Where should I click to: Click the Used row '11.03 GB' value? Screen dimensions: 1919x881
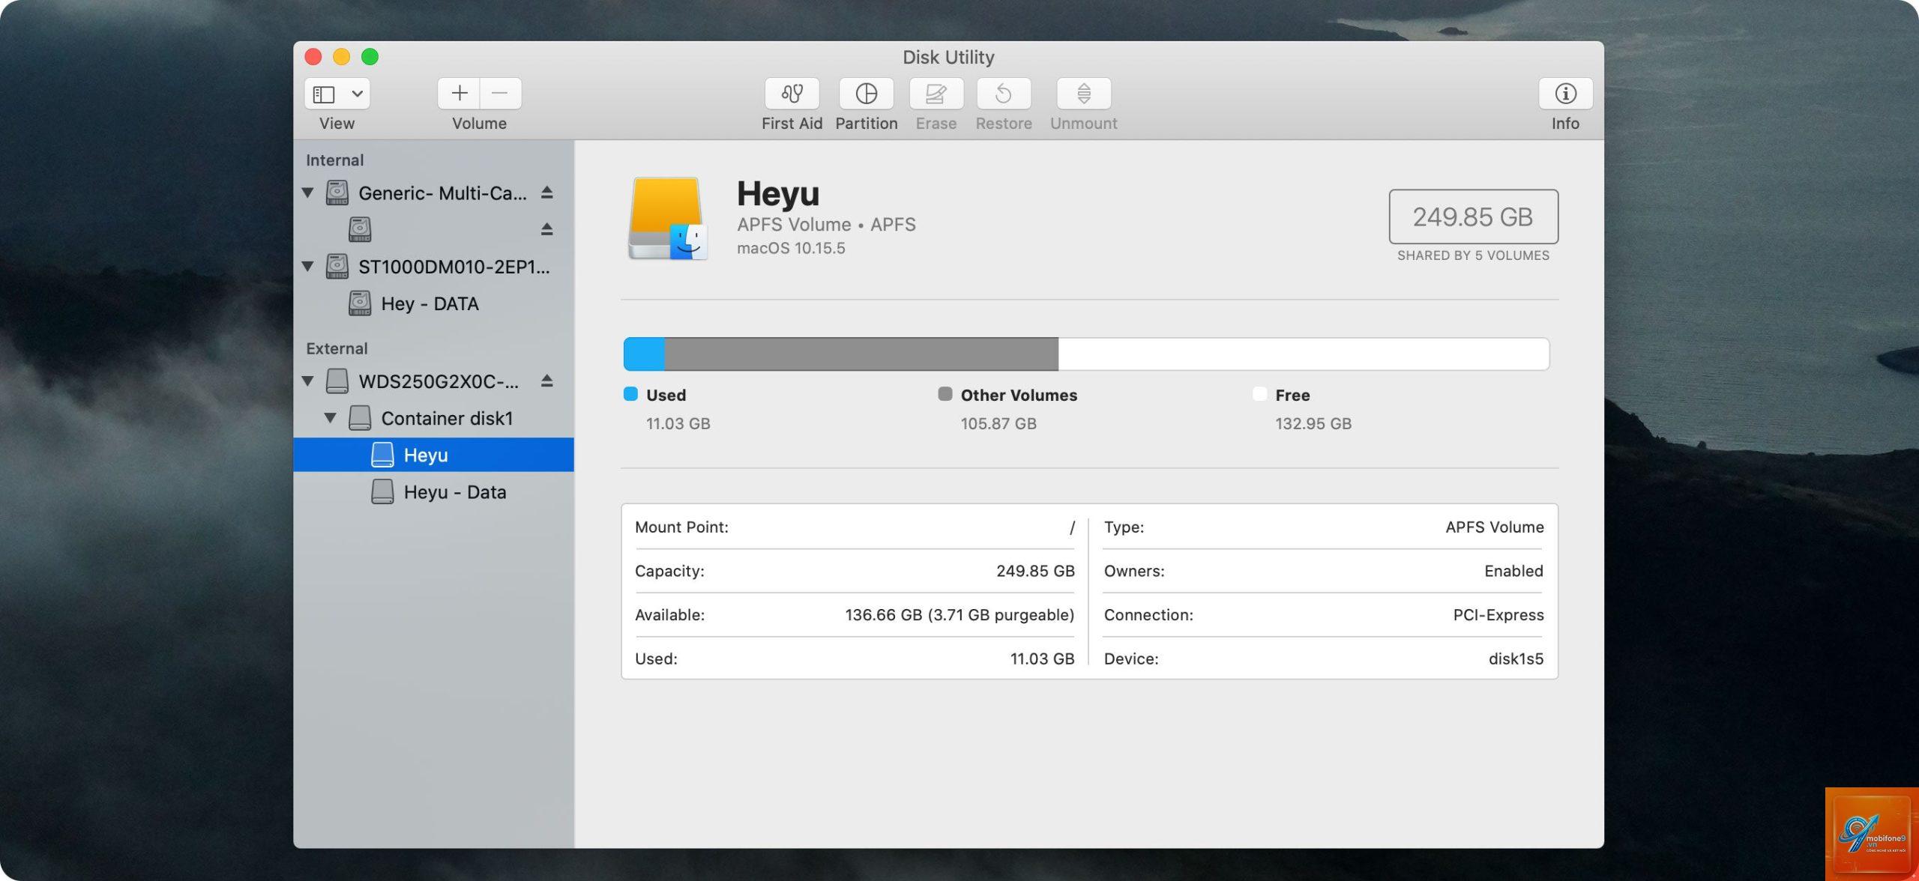(1042, 659)
